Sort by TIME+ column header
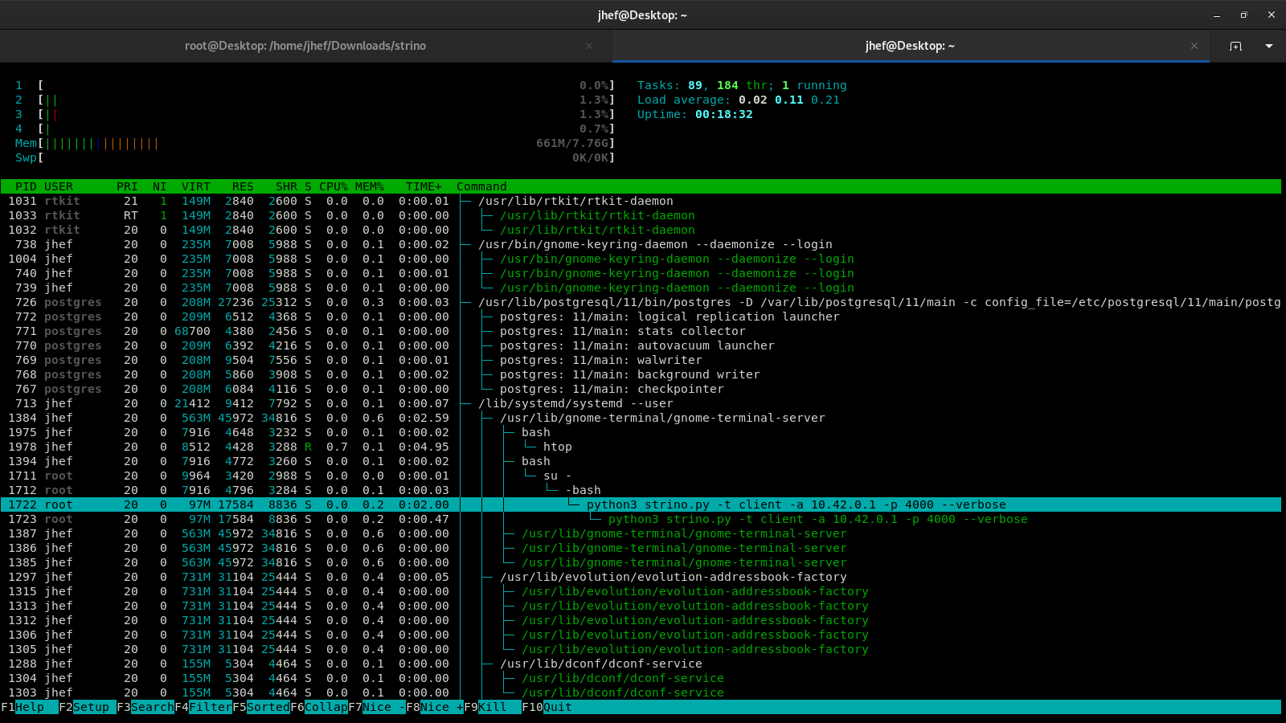 tap(424, 186)
